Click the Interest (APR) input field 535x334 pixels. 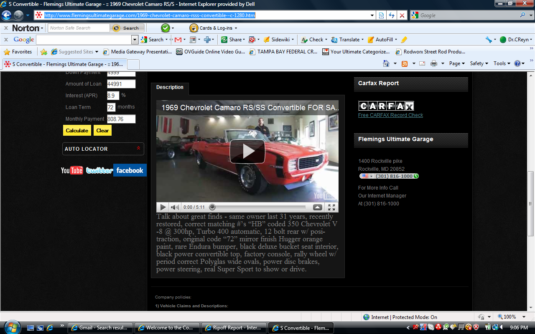click(x=113, y=96)
